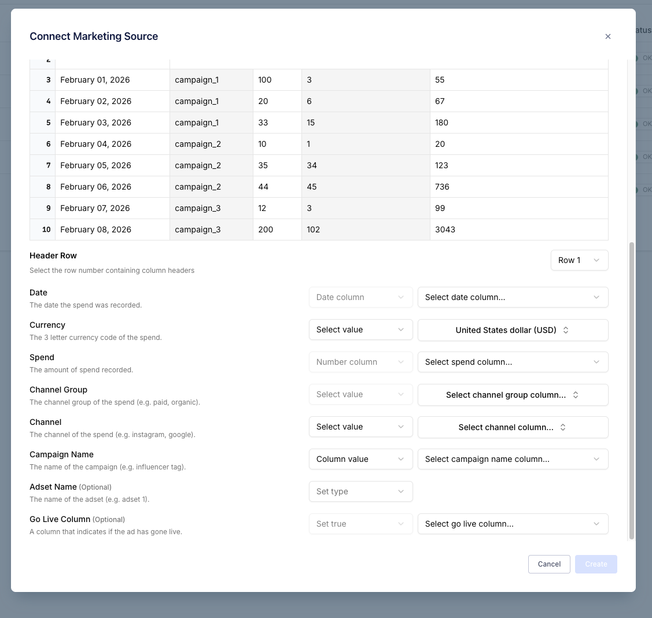Open the Select channel group column selector

(513, 394)
